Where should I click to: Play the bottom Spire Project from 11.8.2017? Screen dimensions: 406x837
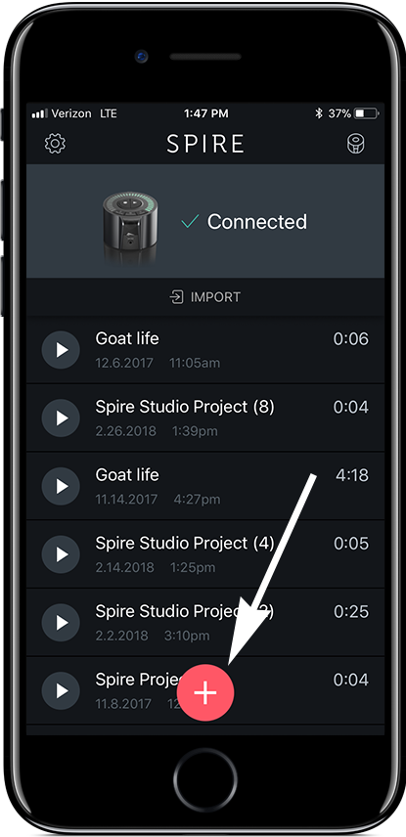[61, 691]
